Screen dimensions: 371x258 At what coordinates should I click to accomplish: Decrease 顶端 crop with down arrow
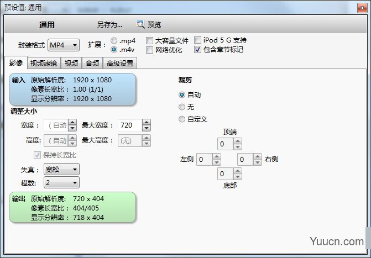tap(238, 147)
